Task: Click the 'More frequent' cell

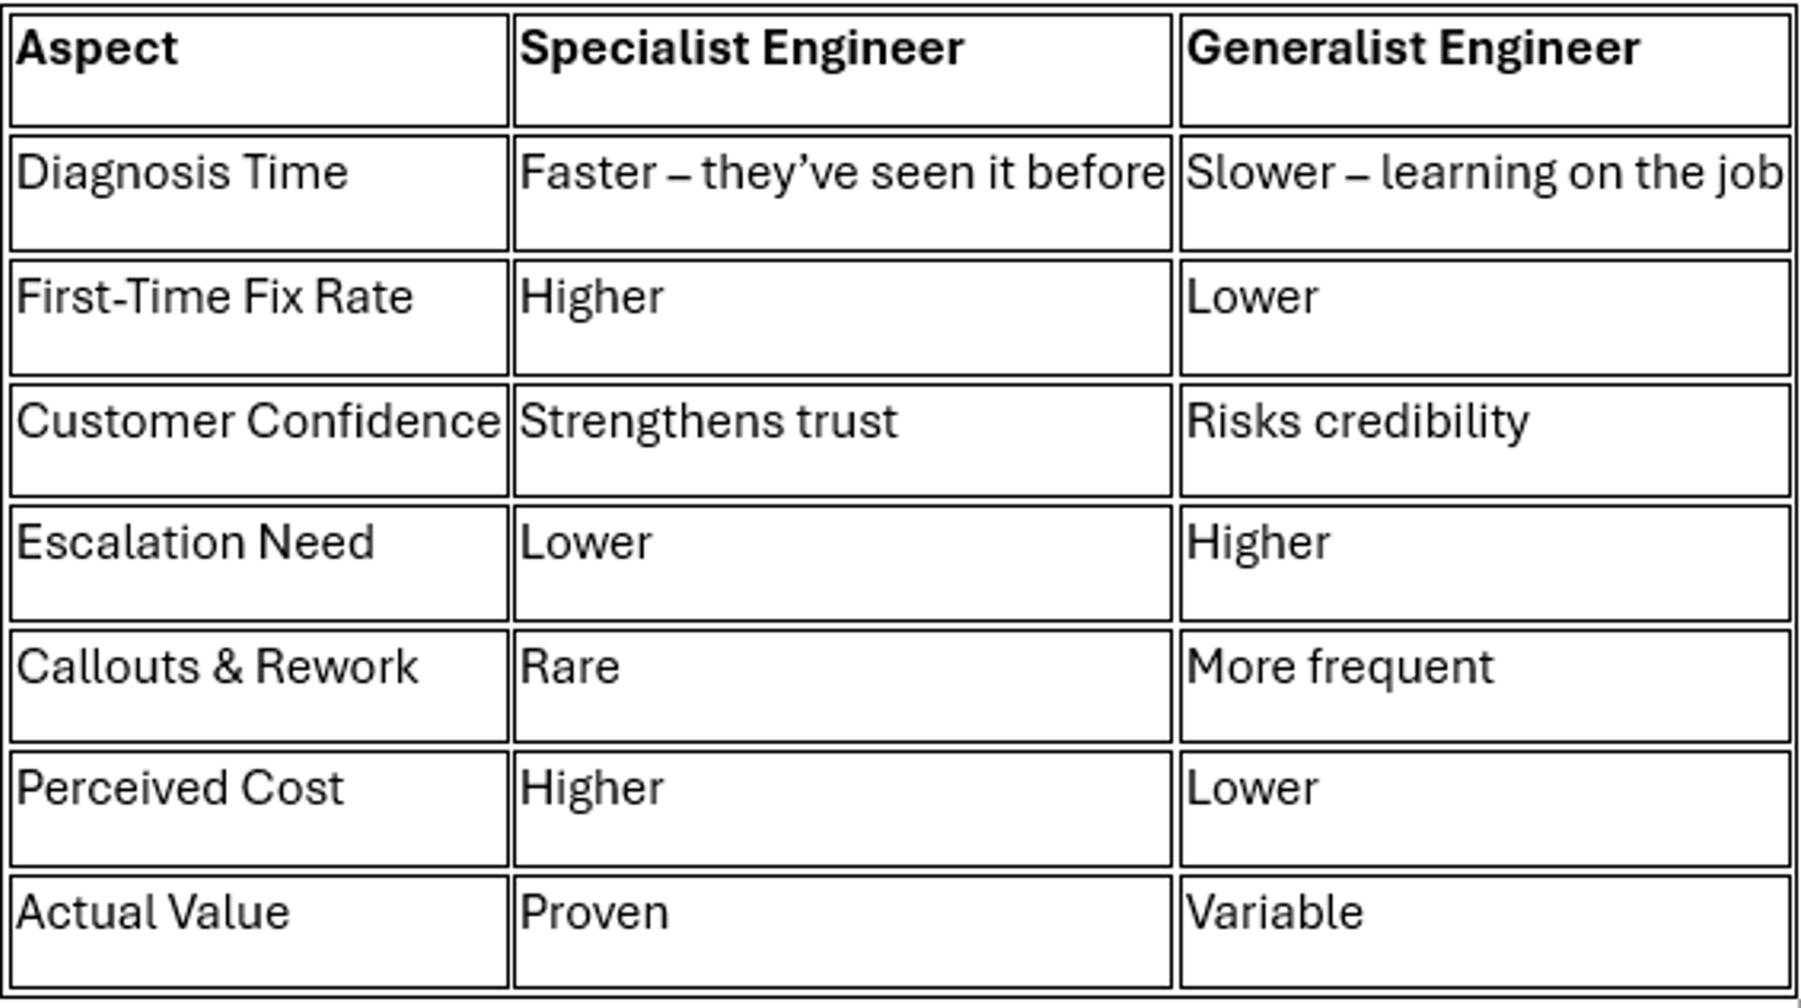Action: pyautogui.click(x=1485, y=686)
